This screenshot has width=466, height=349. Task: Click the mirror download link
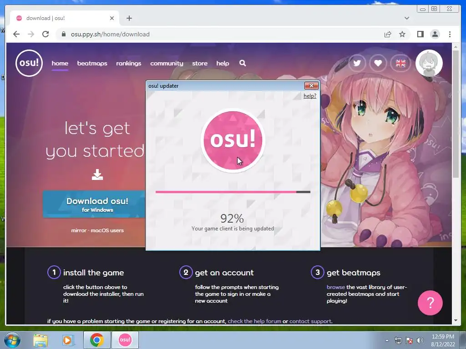click(79, 230)
